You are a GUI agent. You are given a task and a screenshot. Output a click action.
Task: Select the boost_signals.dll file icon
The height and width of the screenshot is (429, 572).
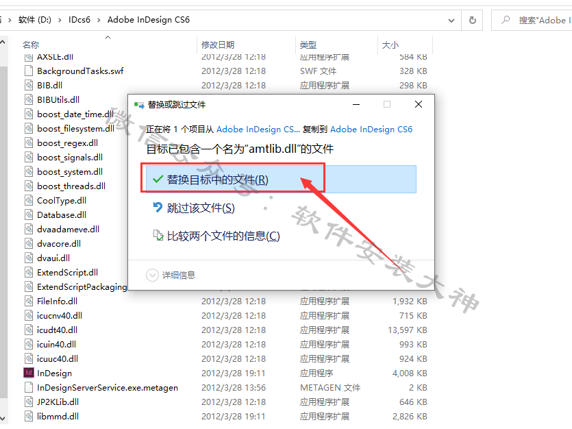[29, 157]
